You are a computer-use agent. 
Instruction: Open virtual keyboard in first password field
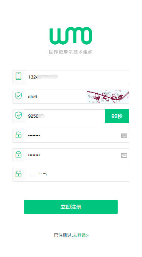(124, 136)
